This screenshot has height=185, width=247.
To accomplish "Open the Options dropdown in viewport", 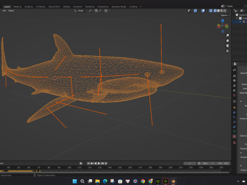I will [x=225, y=15].
